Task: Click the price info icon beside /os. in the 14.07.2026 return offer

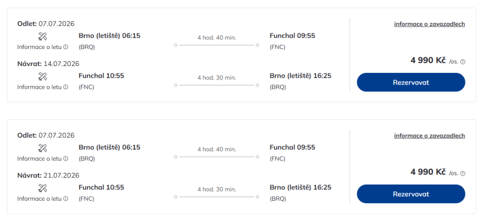Action: pyautogui.click(x=462, y=62)
